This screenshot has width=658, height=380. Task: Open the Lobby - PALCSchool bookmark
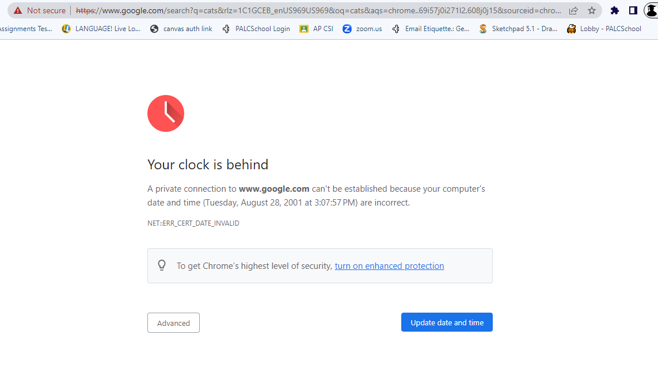pos(604,29)
